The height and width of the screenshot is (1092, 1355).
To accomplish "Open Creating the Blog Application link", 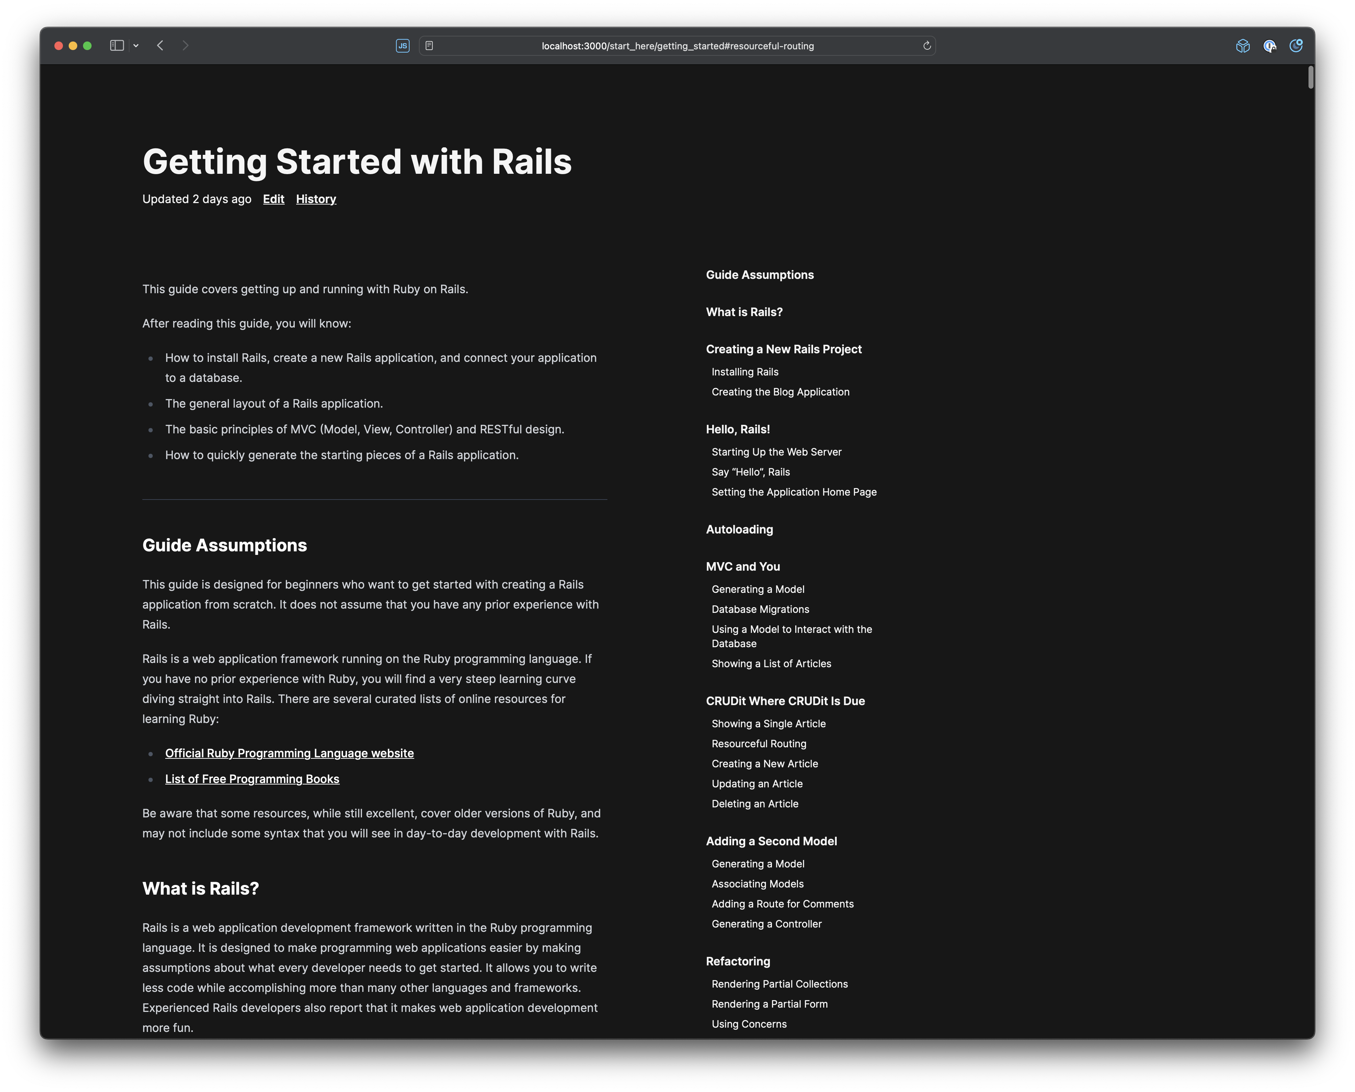I will 781,392.
